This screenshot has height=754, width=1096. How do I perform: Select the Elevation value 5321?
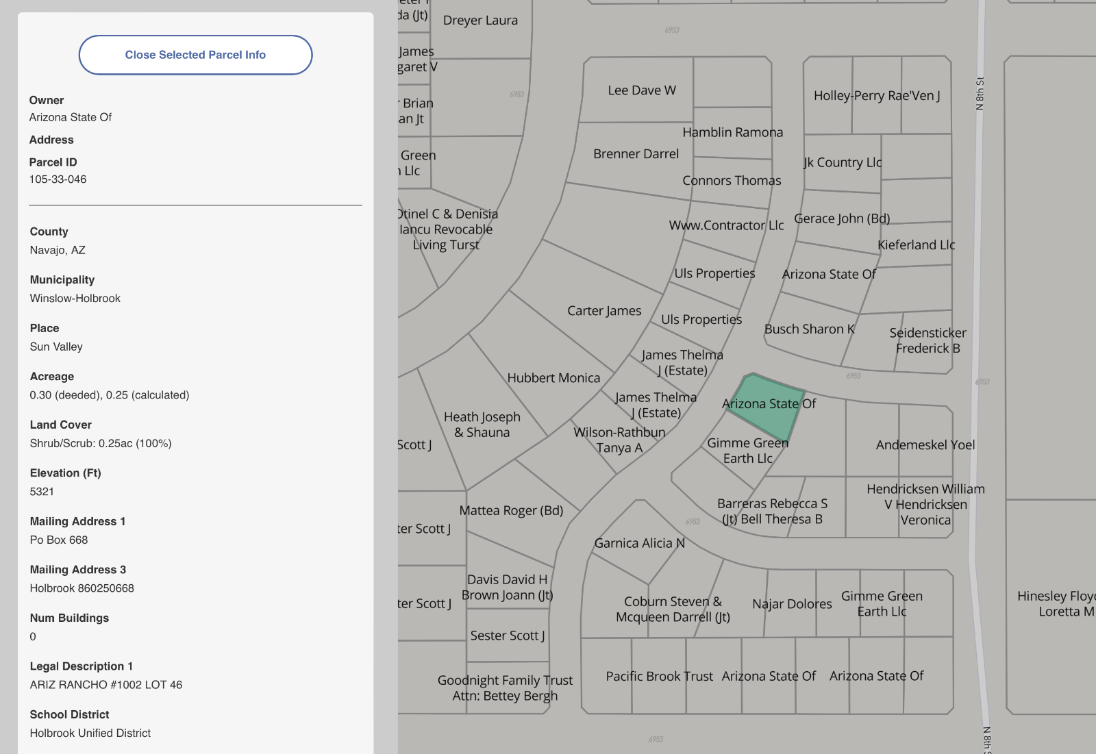[x=42, y=492]
